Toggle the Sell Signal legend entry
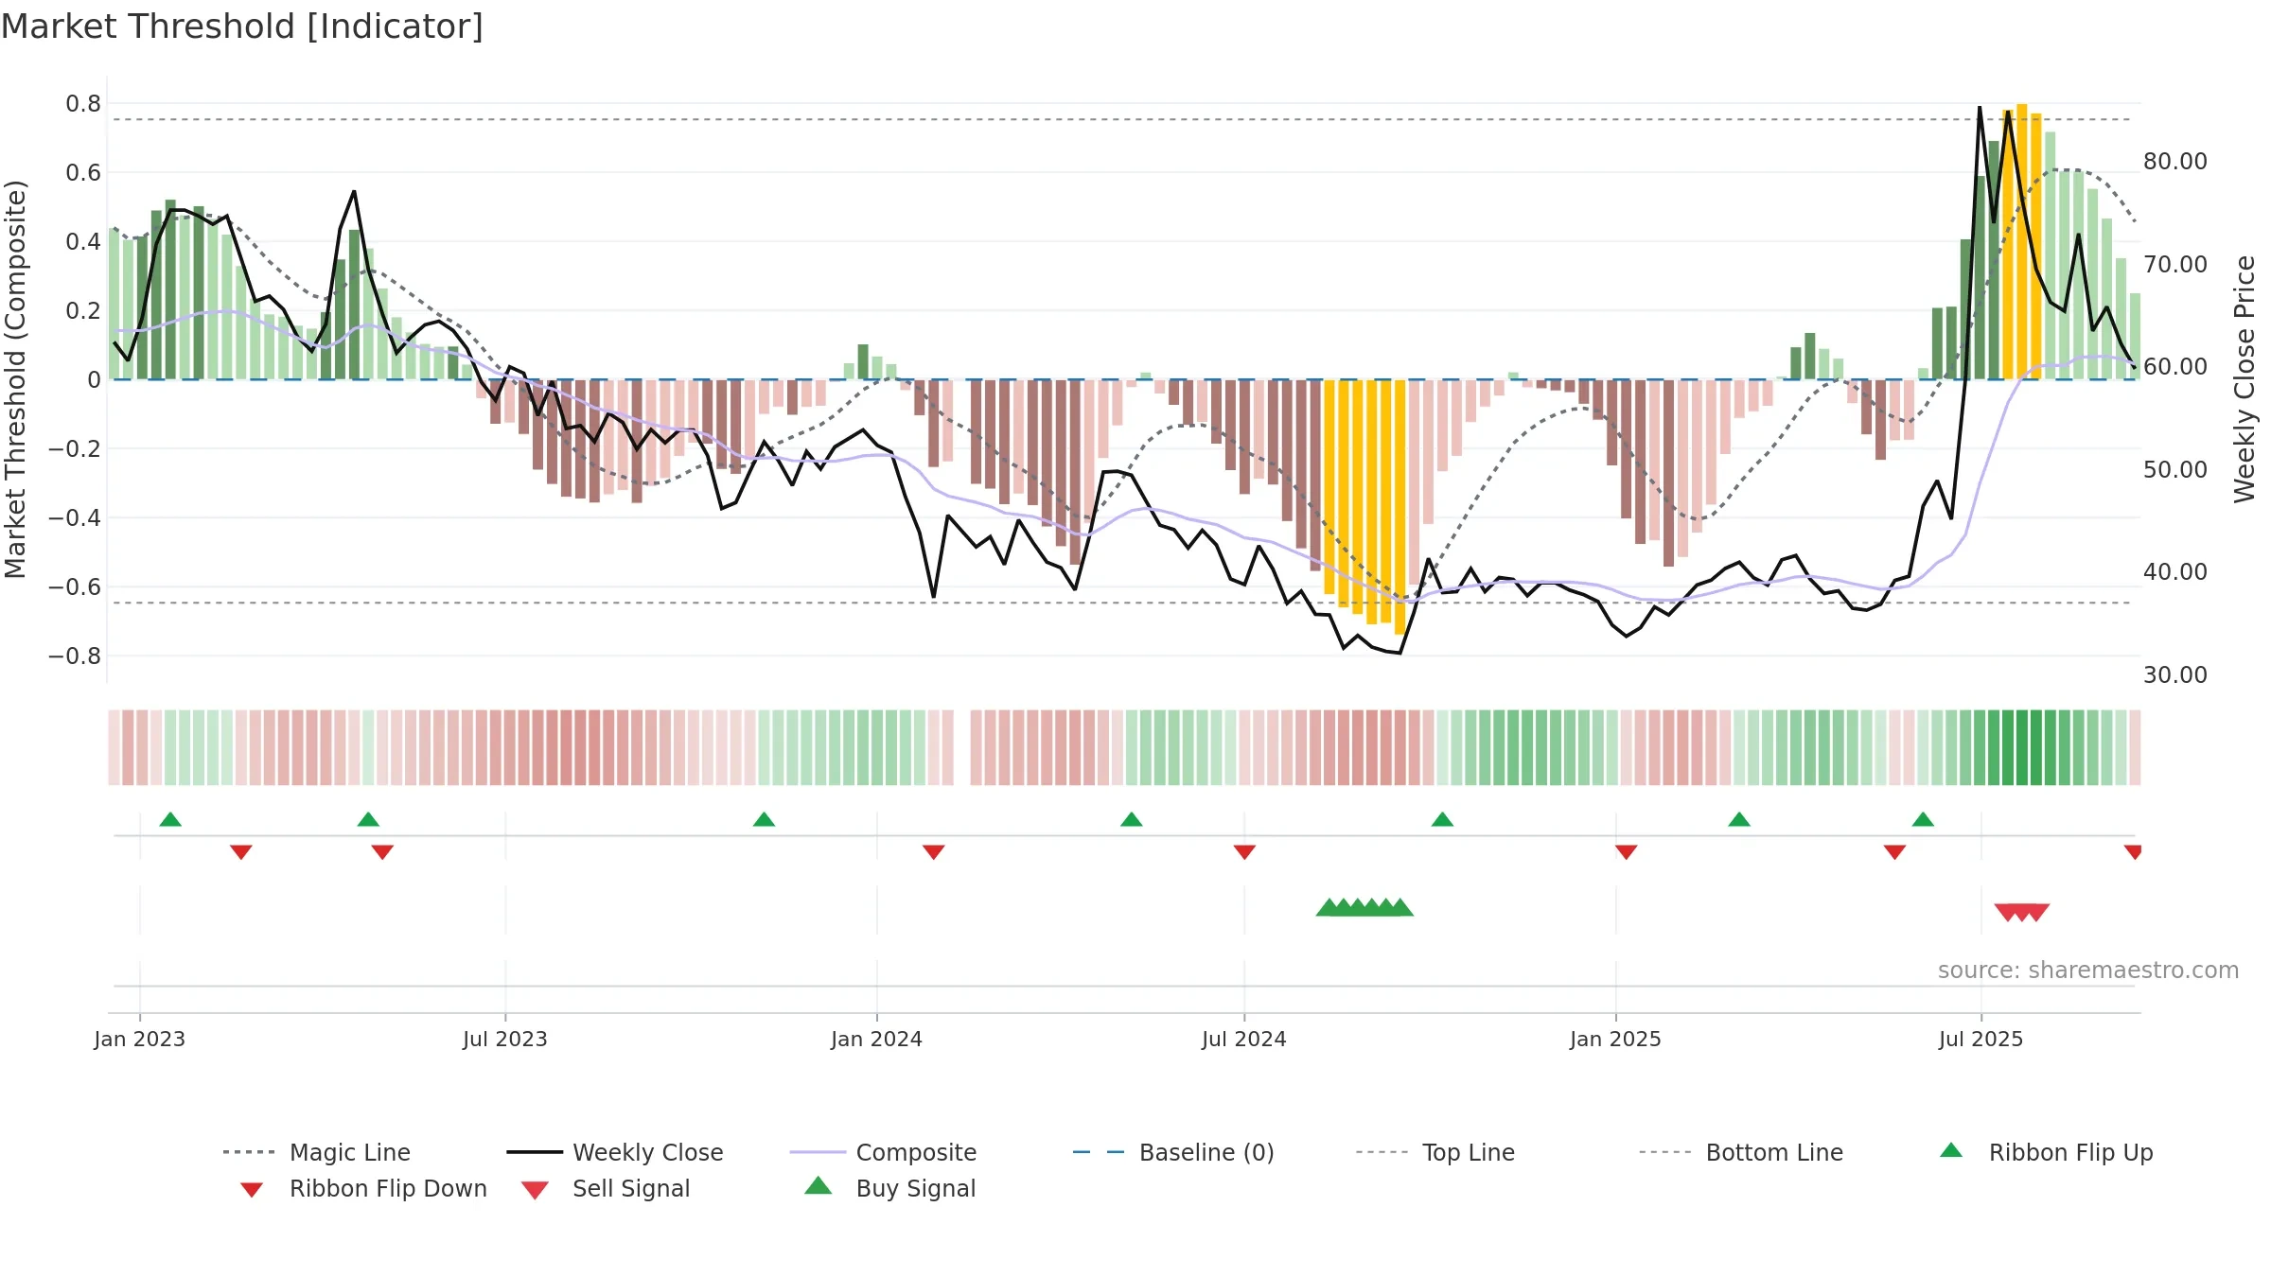This screenshot has width=2271, height=1277. tap(606, 1188)
